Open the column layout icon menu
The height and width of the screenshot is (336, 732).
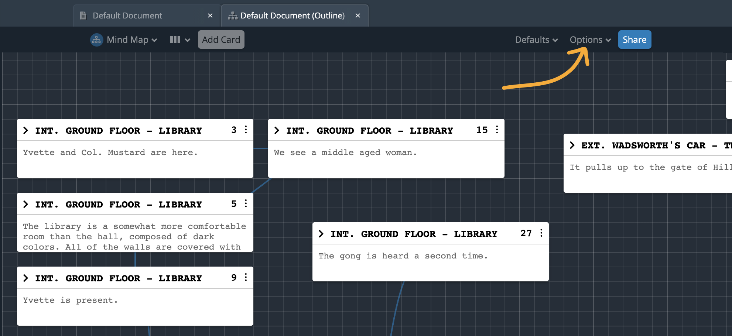[179, 40]
